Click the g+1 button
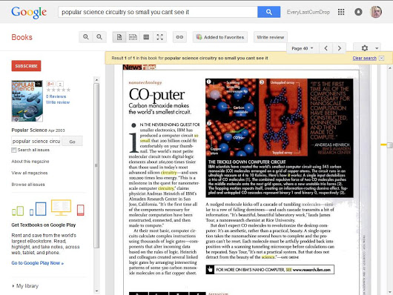 [50, 84]
